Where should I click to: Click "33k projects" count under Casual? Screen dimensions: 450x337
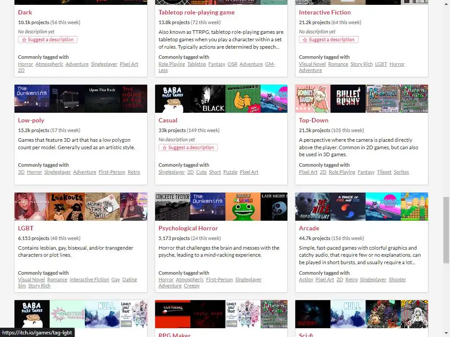point(172,130)
